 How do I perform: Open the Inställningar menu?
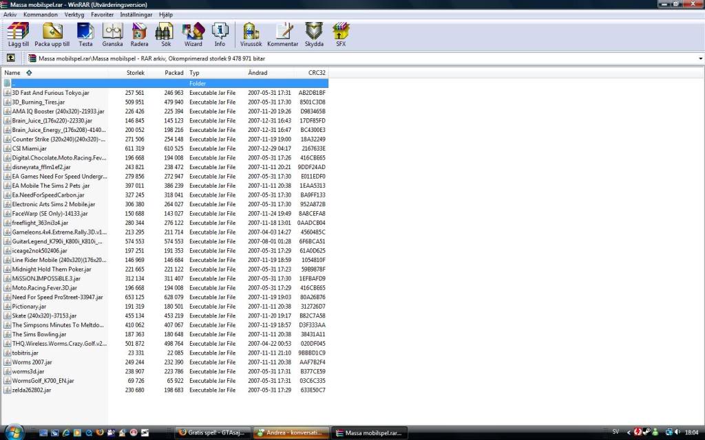(x=136, y=14)
